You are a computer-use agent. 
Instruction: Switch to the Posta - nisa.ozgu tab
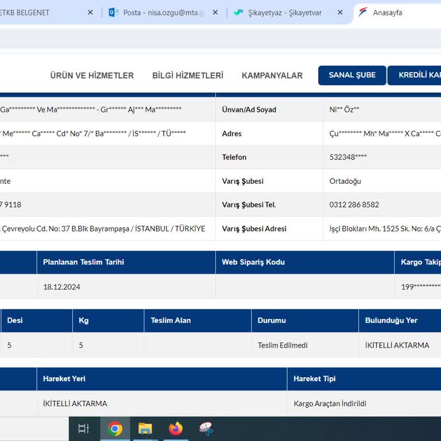pos(163,13)
